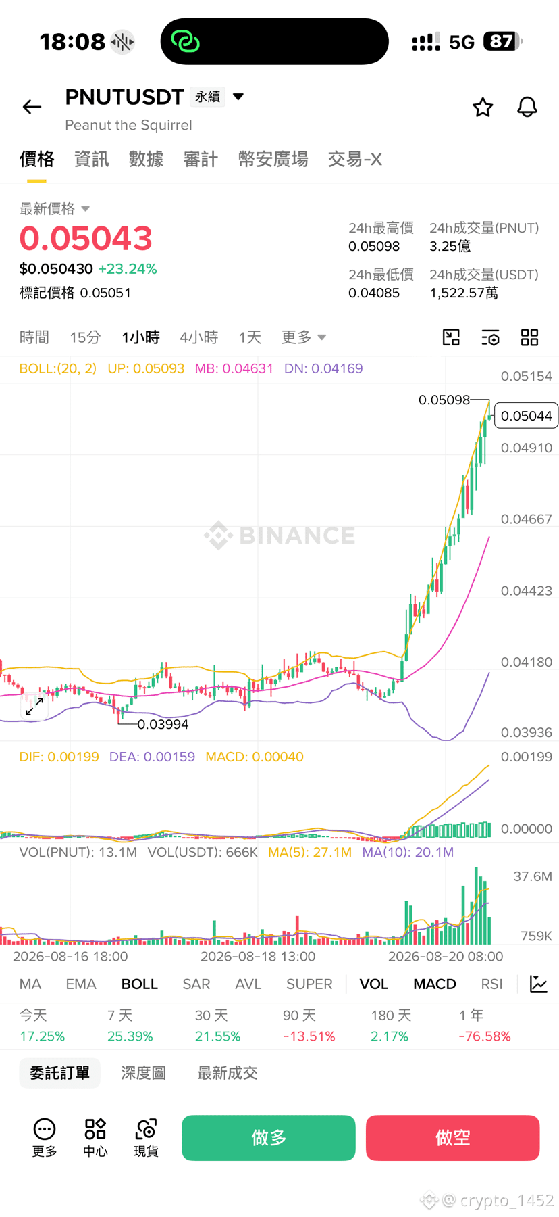The width and height of the screenshot is (559, 1217).
Task: Tap the green link icon in Dynamic Island
Action: [x=185, y=41]
